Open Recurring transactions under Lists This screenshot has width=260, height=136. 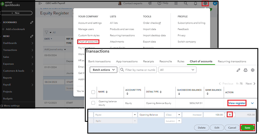click(x=122, y=35)
